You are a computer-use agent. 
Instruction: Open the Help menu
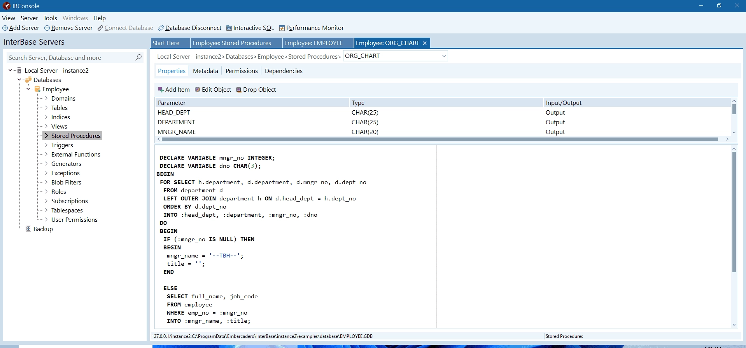(x=100, y=18)
